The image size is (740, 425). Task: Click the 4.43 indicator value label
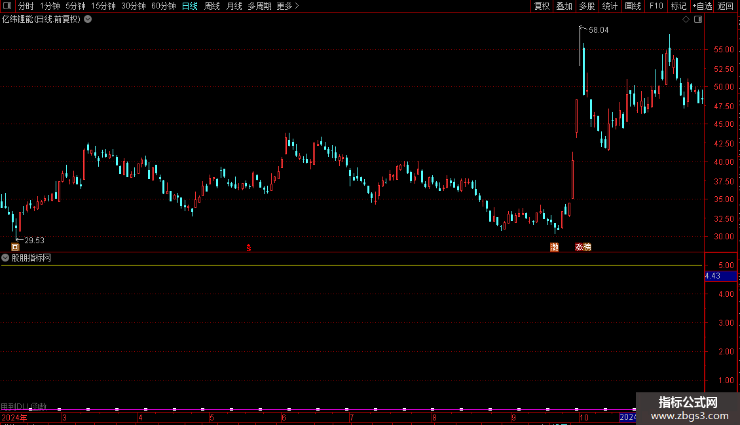tap(720, 276)
